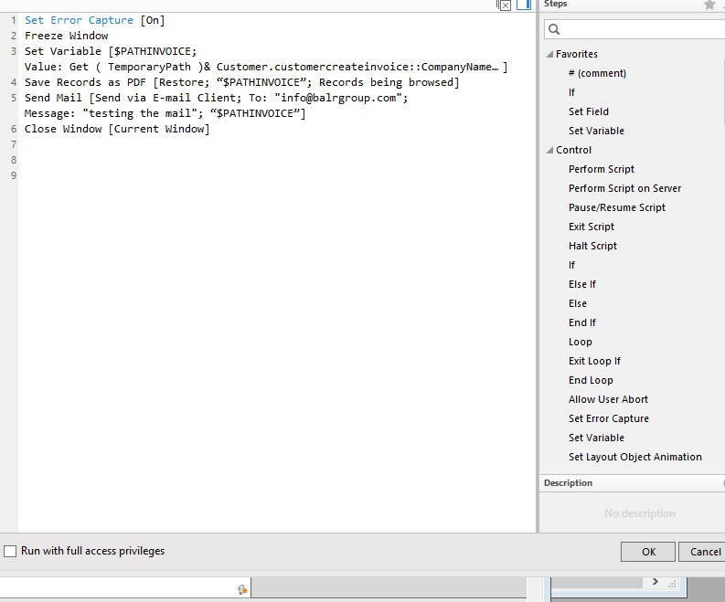Collapse the Favorites category

pyautogui.click(x=549, y=54)
